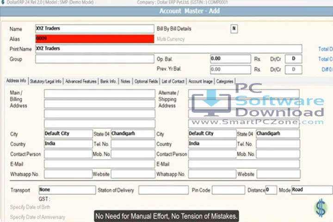Open the Transport field showing None
Image resolution: width=333 pixels, height=222 pixels.
[x=67, y=190]
